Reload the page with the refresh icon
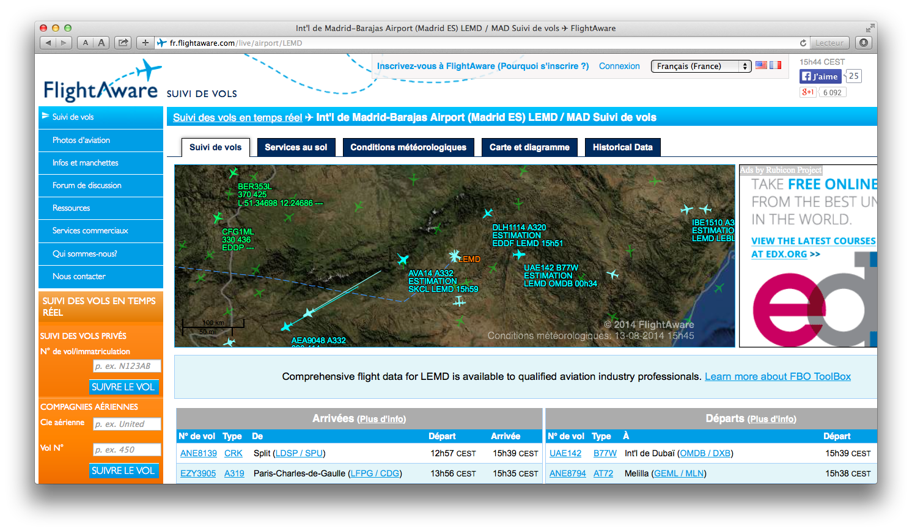This screenshot has width=912, height=532. 803,43
